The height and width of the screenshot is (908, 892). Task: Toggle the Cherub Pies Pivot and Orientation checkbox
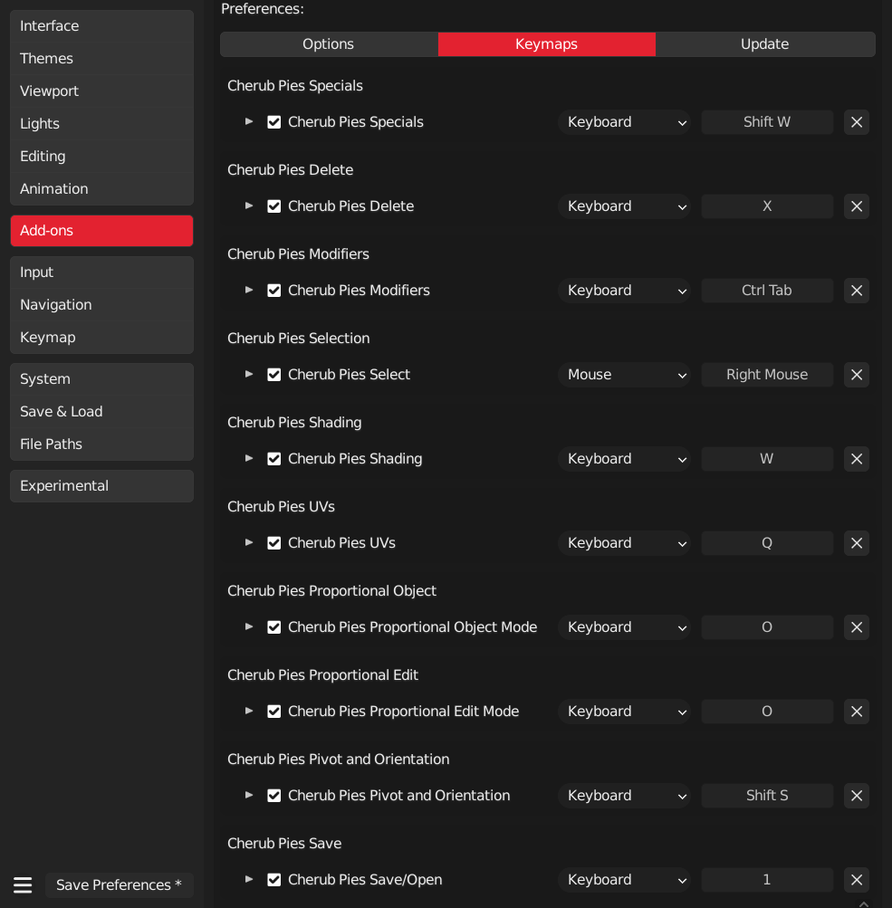tap(274, 796)
